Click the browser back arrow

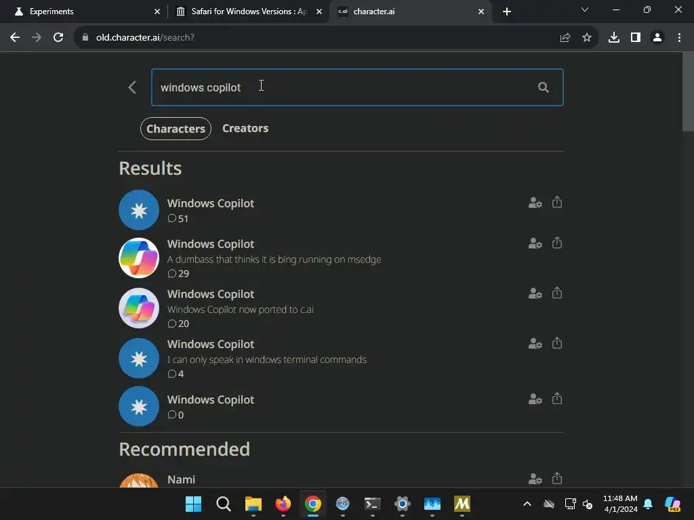click(15, 38)
